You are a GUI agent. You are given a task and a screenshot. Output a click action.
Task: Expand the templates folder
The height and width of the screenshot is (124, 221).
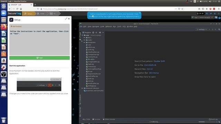[x=84, y=42]
